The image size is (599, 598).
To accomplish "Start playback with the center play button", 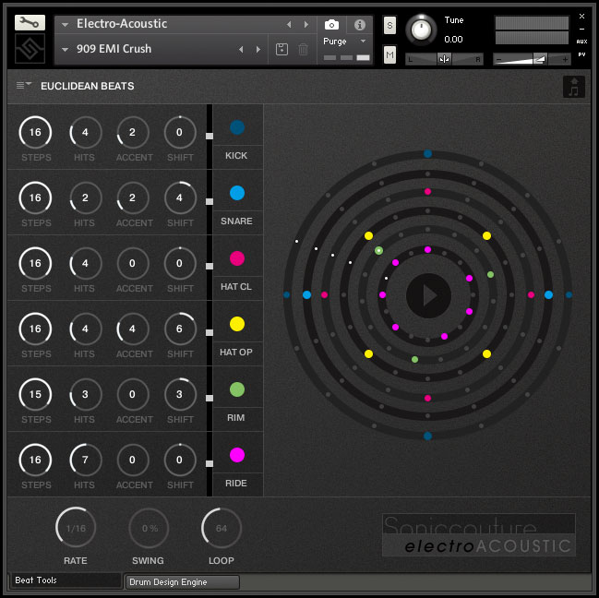I will [x=428, y=295].
